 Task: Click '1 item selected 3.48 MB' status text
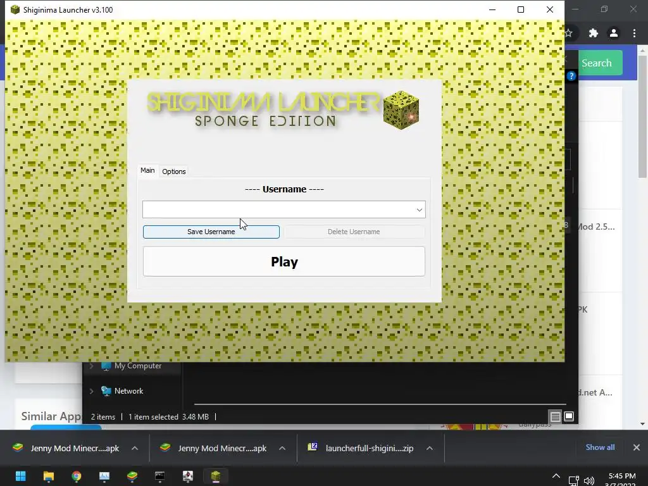point(168,417)
